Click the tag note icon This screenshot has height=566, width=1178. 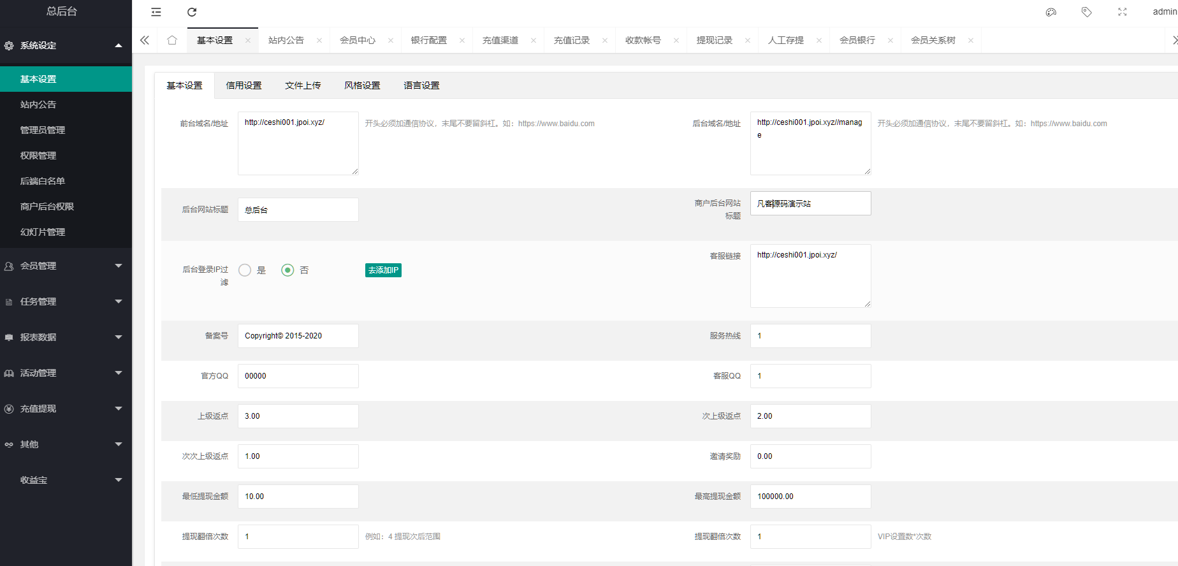pyautogui.click(x=1087, y=12)
